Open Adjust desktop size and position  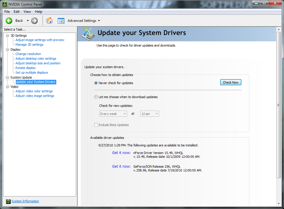[x=38, y=63]
